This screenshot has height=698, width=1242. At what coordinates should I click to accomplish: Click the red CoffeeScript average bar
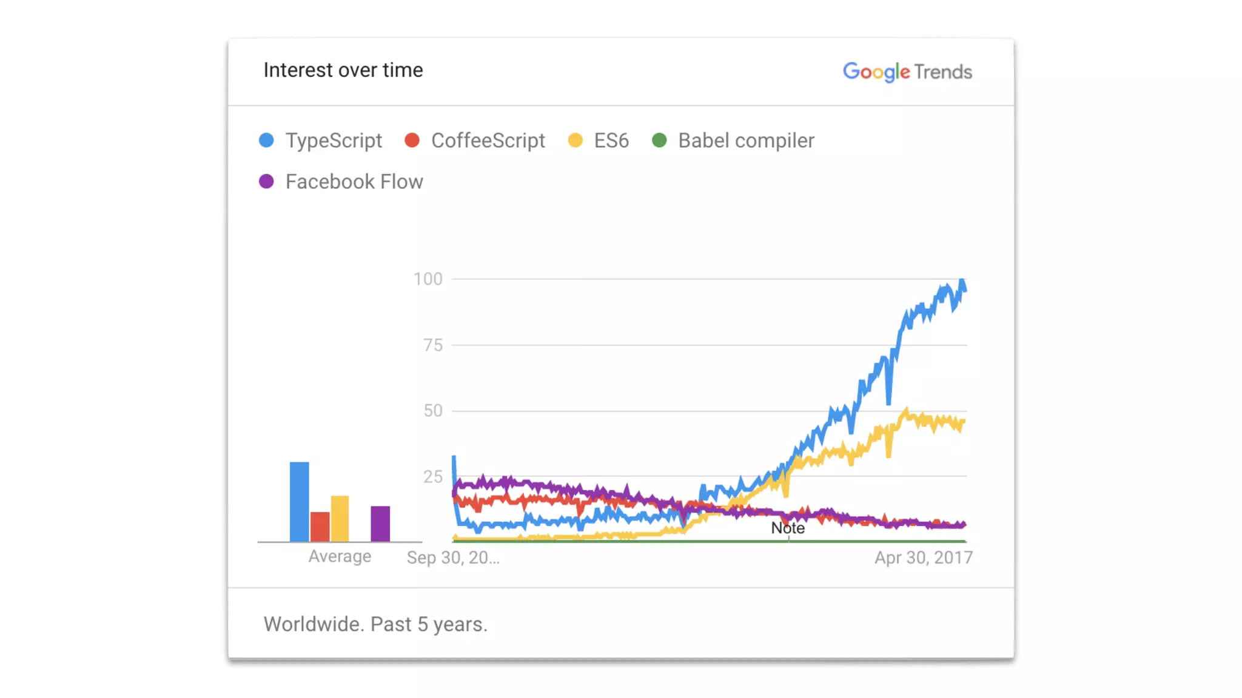[x=320, y=527]
